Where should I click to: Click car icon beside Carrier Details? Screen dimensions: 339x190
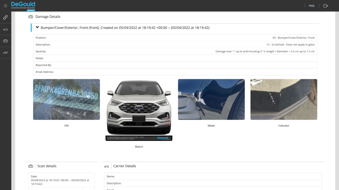point(106,166)
